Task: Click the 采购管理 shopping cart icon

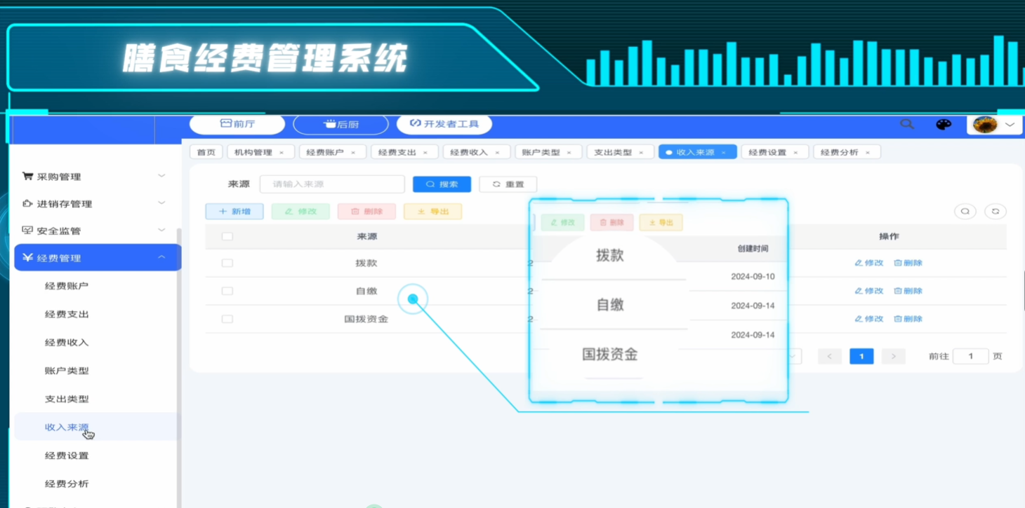Action: pyautogui.click(x=27, y=177)
